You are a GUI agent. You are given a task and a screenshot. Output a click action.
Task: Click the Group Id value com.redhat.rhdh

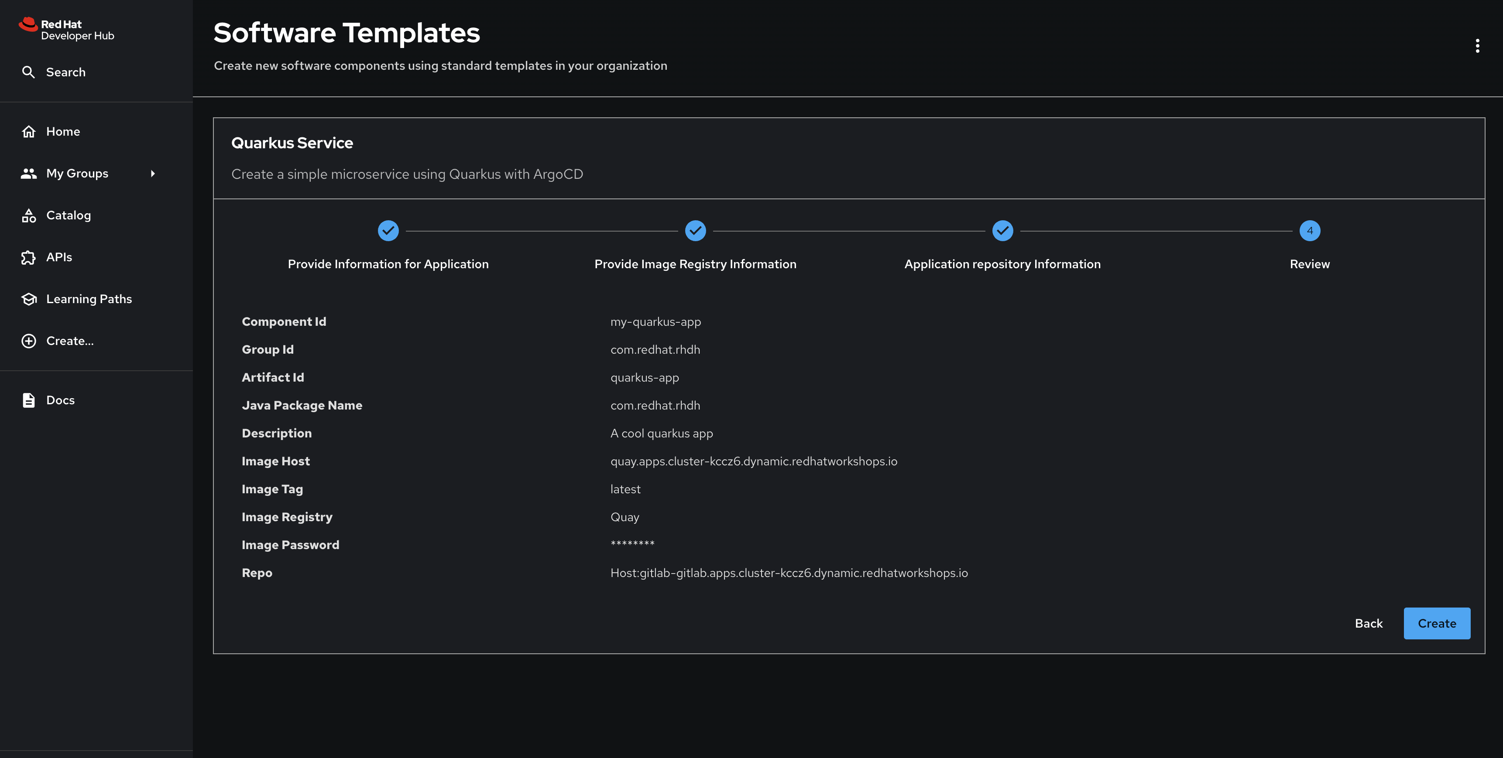(x=655, y=350)
